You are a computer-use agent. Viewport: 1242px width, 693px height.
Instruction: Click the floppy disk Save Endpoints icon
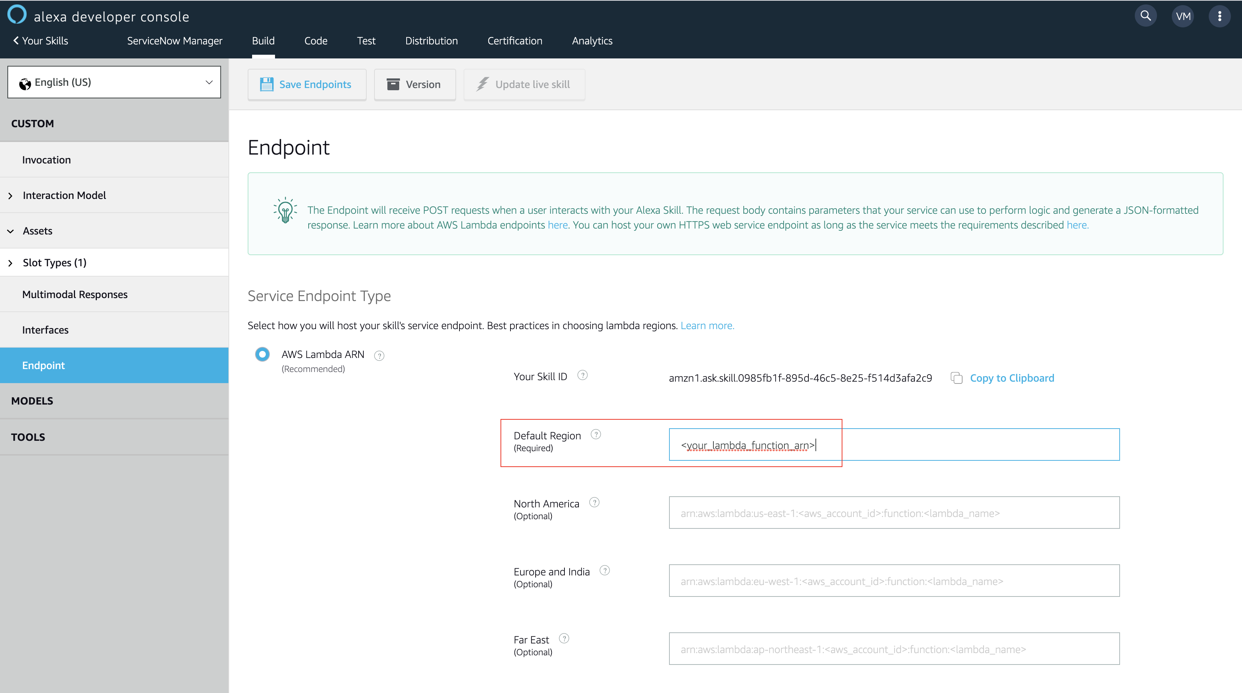(267, 84)
